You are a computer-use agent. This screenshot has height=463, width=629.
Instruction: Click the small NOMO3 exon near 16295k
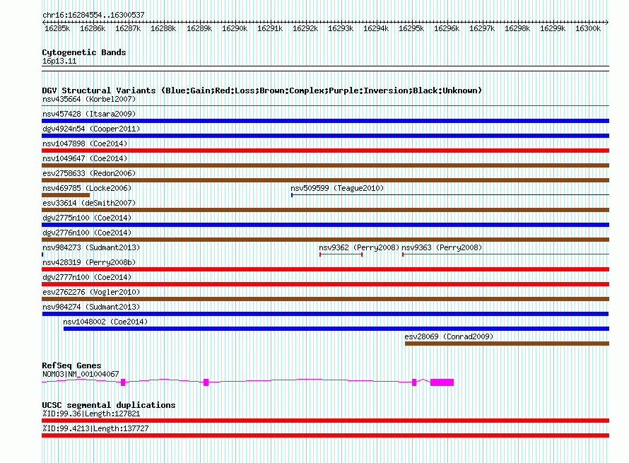(x=414, y=382)
